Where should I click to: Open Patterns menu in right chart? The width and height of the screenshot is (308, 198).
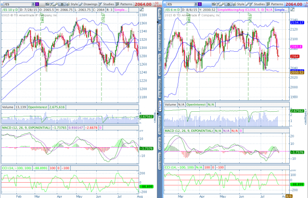tap(275, 4)
